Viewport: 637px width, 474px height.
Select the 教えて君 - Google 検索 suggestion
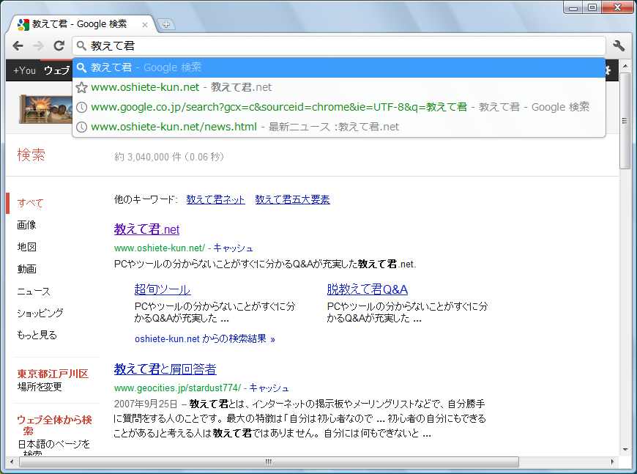coord(339,67)
